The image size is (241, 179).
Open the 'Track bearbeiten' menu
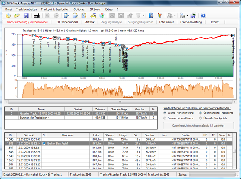(x=26, y=9)
